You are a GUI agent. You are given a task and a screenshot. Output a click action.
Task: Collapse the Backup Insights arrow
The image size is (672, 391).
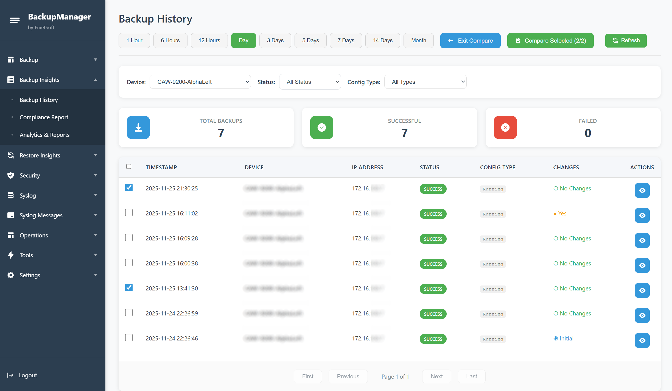tap(96, 80)
